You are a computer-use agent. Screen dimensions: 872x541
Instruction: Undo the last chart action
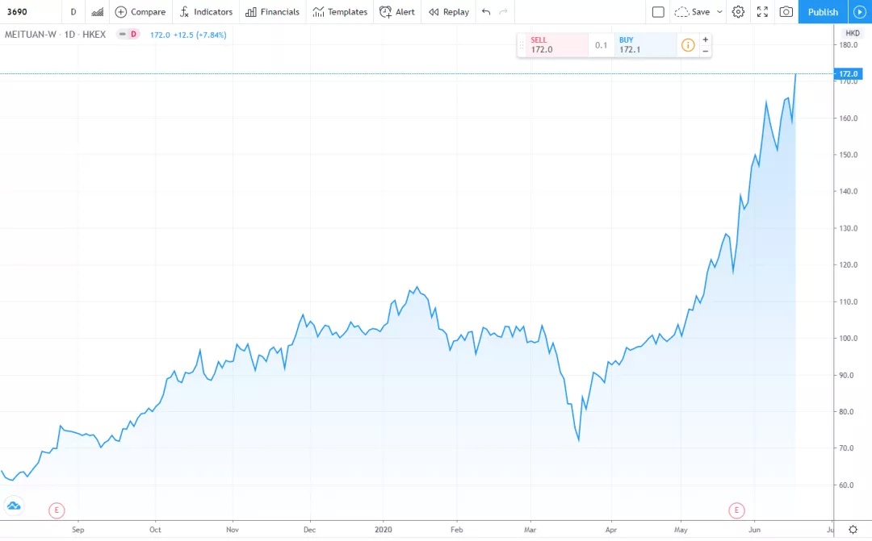coord(486,11)
